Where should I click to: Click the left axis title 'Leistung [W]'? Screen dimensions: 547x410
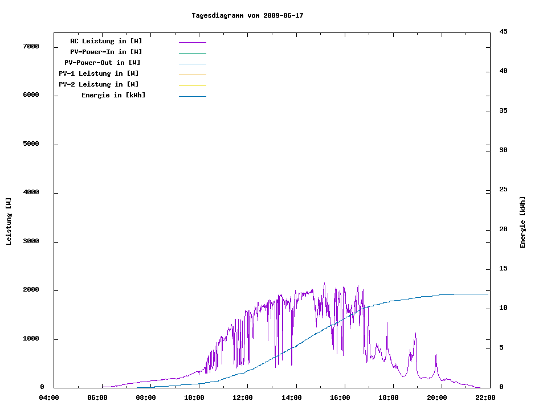[x=9, y=222]
